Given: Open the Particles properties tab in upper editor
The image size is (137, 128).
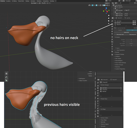Looking at the screenshot, I should click(112, 42).
